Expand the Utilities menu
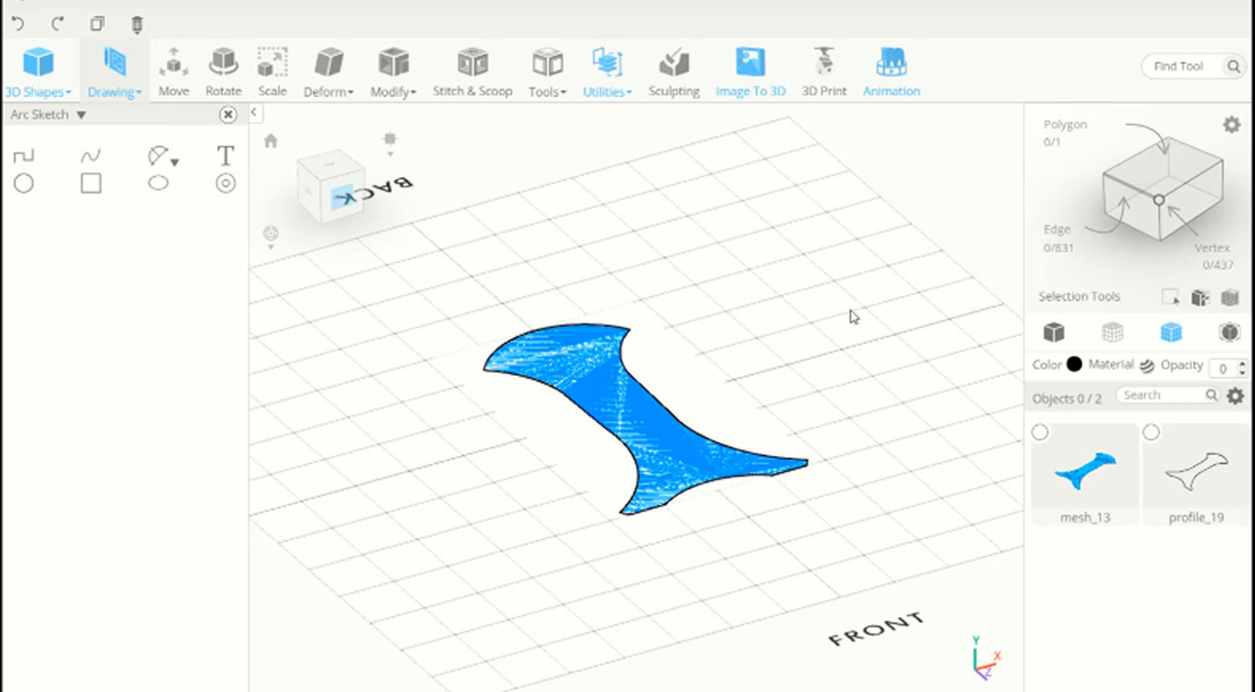Viewport: 1255px width, 692px height. point(607,72)
